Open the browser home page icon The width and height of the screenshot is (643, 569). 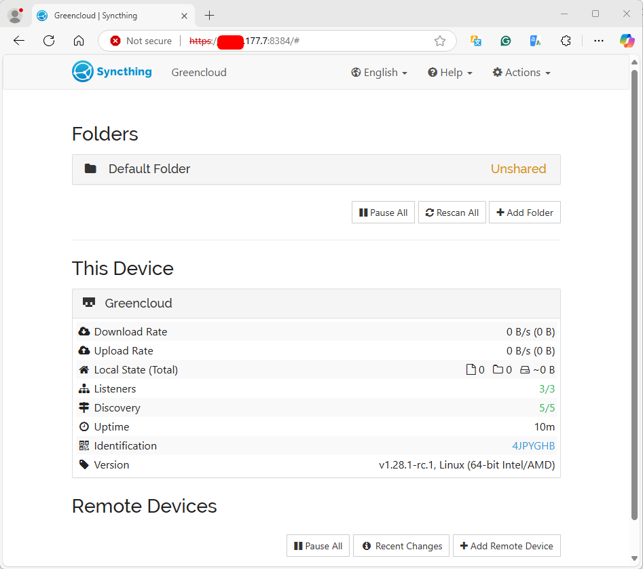tap(79, 41)
